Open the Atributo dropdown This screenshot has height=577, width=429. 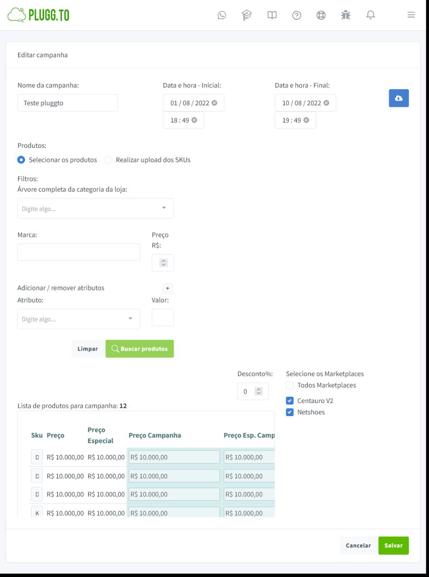[x=130, y=319]
